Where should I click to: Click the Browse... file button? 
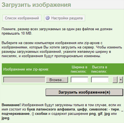pyautogui.click(x=57, y=80)
